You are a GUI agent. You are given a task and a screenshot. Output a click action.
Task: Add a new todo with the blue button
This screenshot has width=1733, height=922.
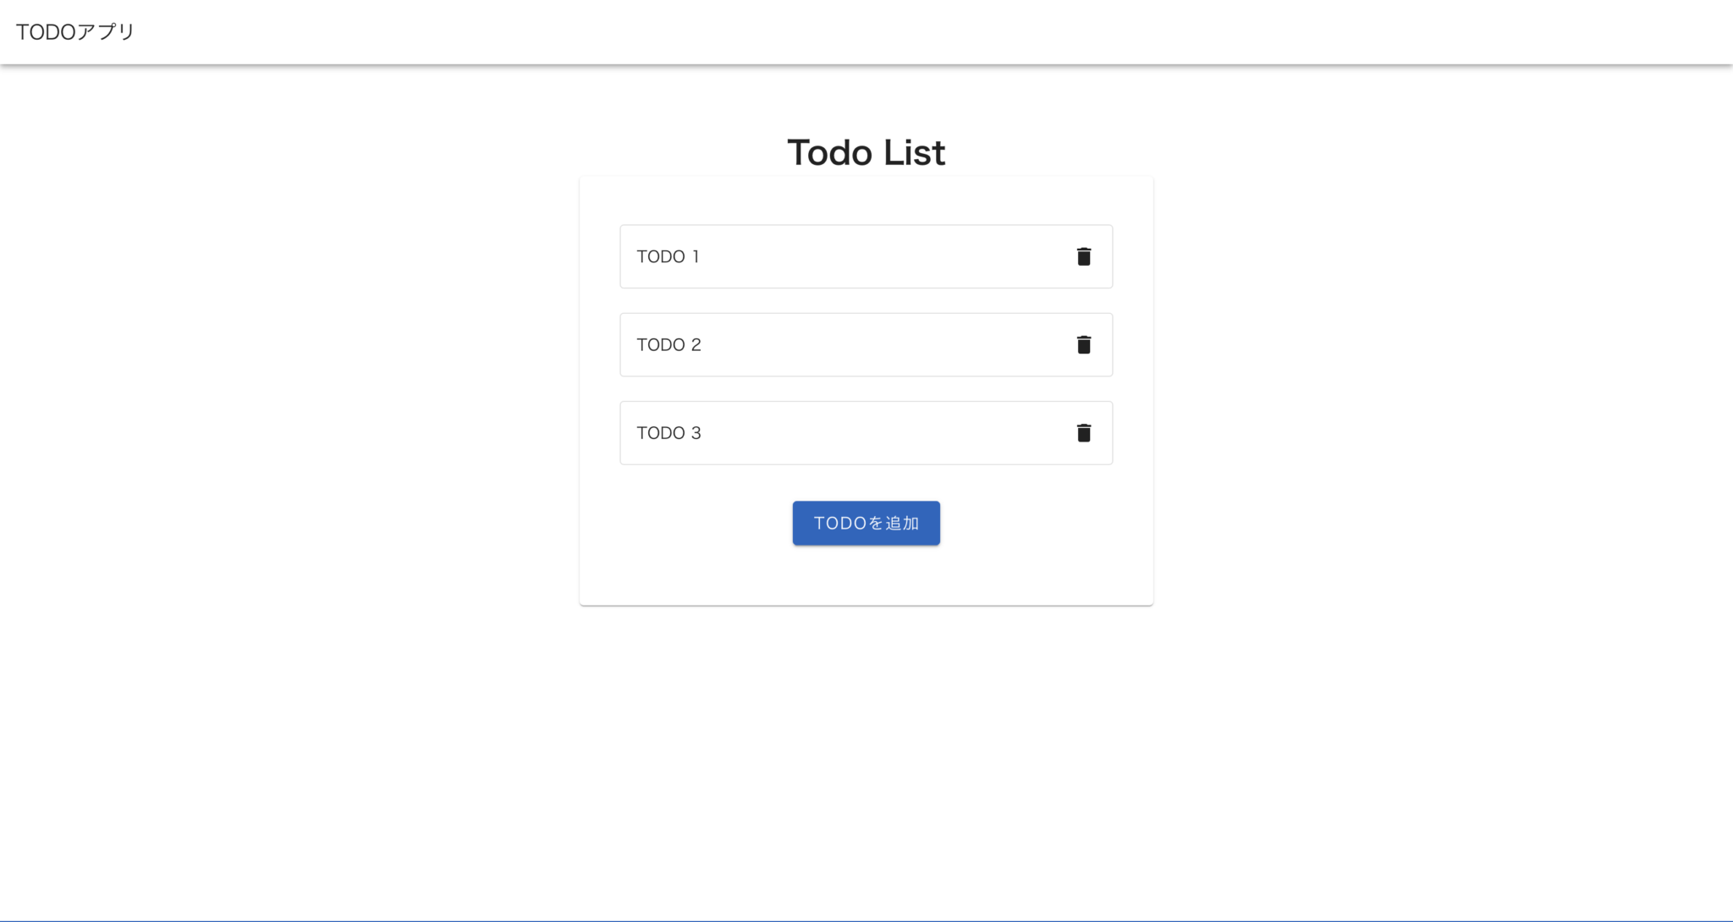[x=866, y=523]
